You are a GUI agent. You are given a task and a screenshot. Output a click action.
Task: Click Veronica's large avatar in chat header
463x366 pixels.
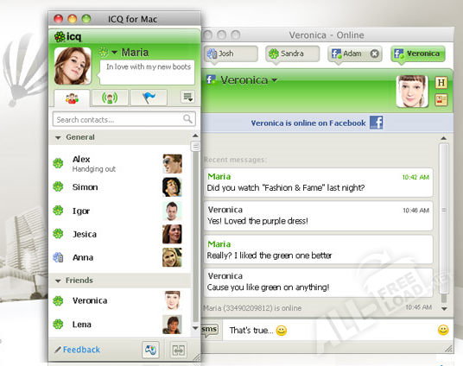412,91
